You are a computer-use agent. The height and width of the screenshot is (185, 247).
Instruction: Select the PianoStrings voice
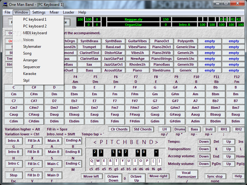coord(161,59)
